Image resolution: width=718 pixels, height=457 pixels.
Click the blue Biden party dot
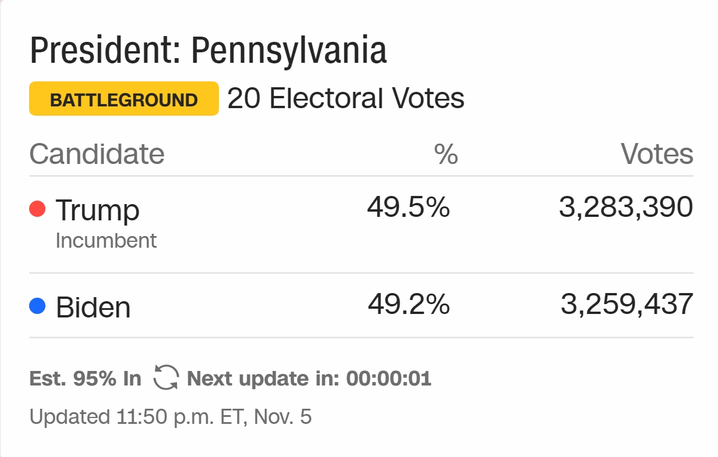pyautogui.click(x=37, y=306)
